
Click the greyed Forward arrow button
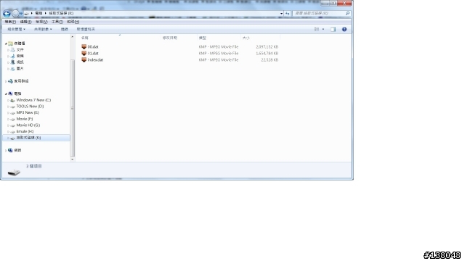click(x=15, y=13)
